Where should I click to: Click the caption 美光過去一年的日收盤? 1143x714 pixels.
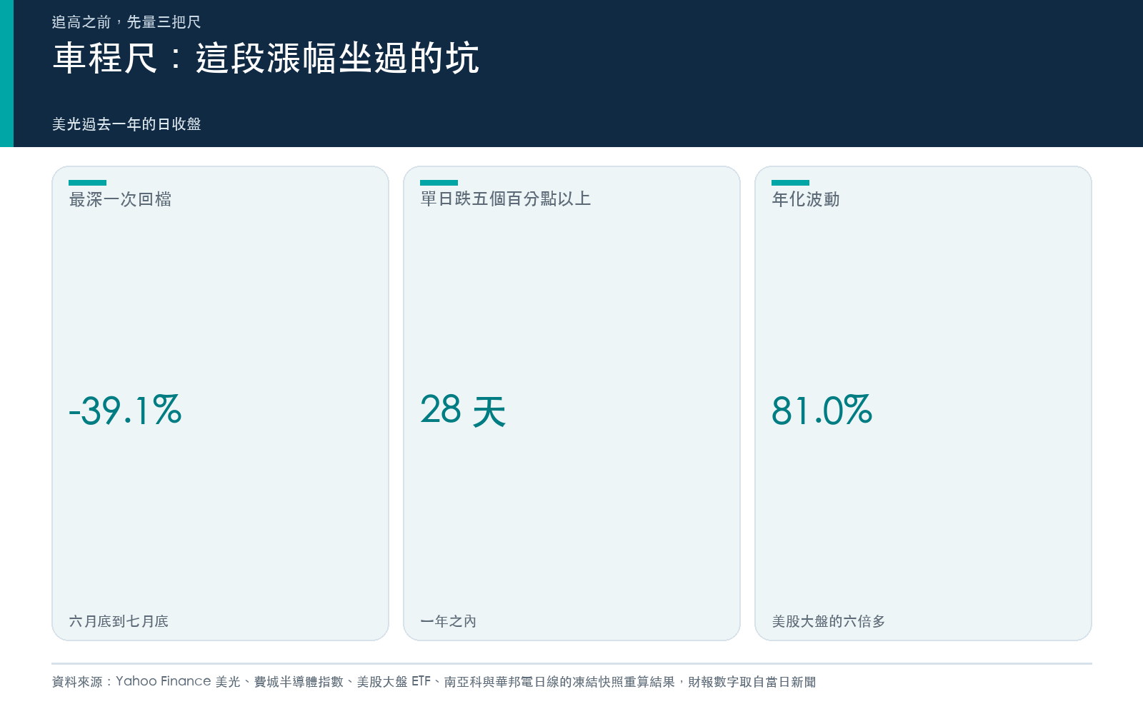[x=126, y=124]
